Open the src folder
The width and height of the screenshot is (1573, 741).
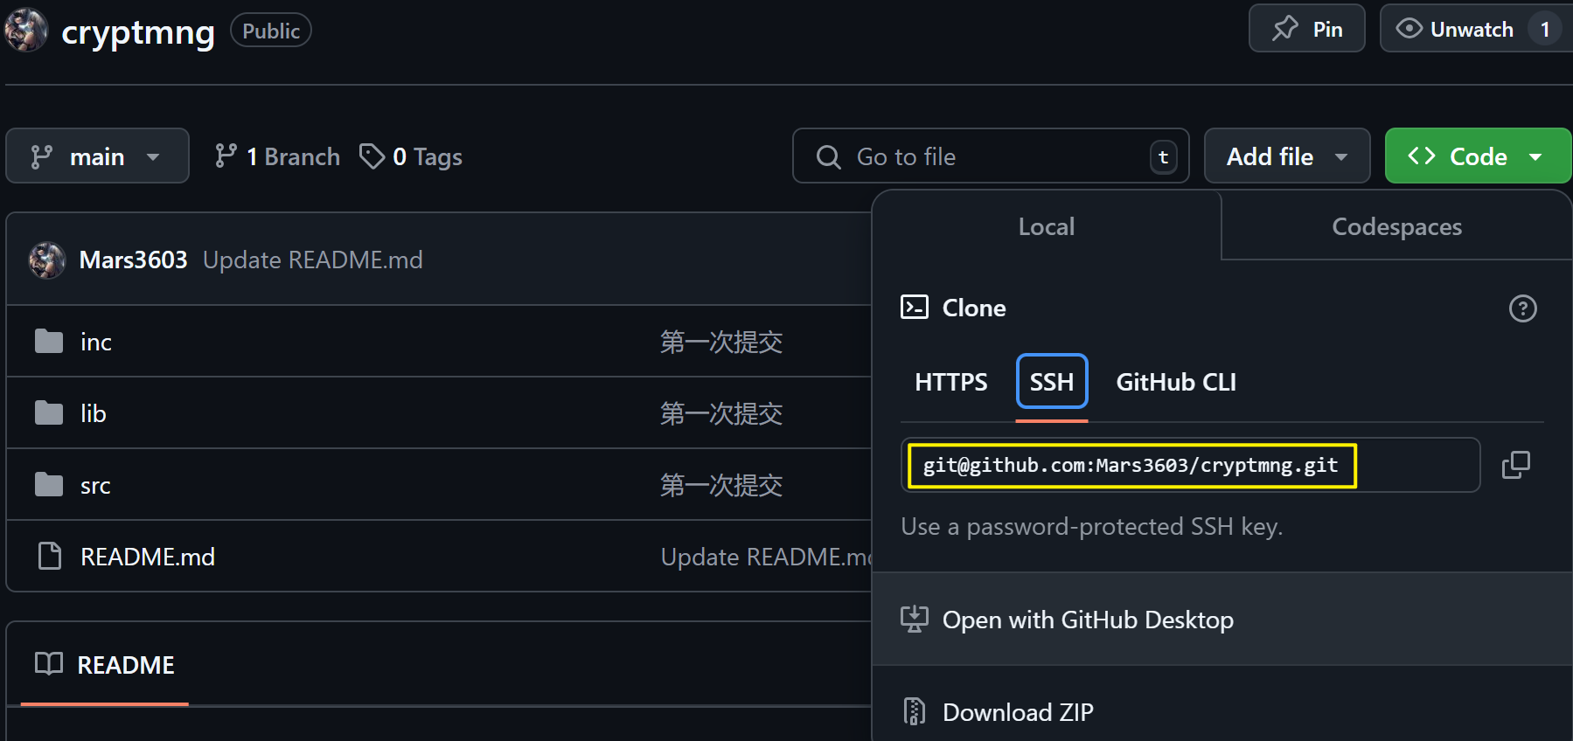pos(95,485)
